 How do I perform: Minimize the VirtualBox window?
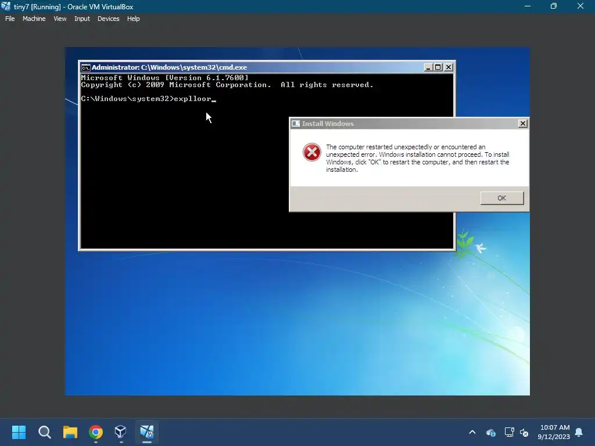click(528, 6)
